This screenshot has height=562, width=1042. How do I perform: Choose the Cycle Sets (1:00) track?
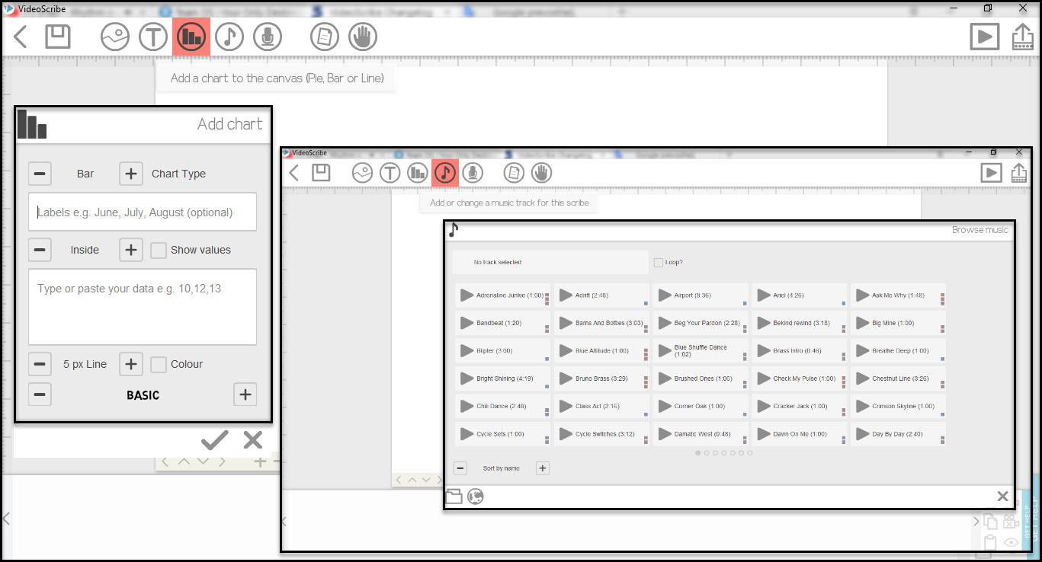502,434
